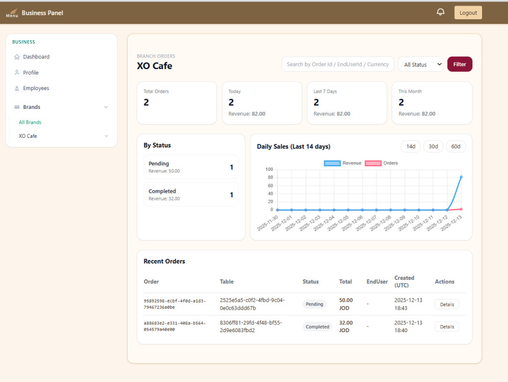Switch chart range to 14d
508x382 pixels.
[411, 146]
